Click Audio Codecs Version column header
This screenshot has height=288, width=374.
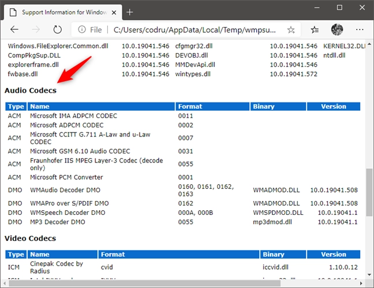tap(334, 107)
